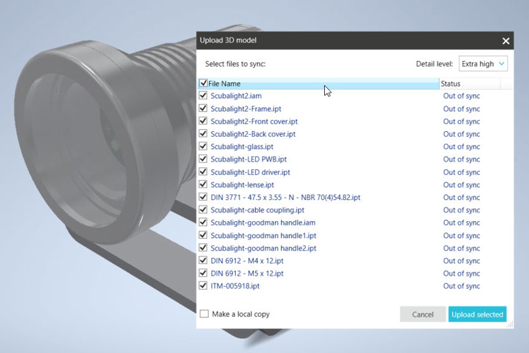Uncheck the DIN 3771 O-ring file checkbox
This screenshot has width=529, height=353.
coord(203,197)
